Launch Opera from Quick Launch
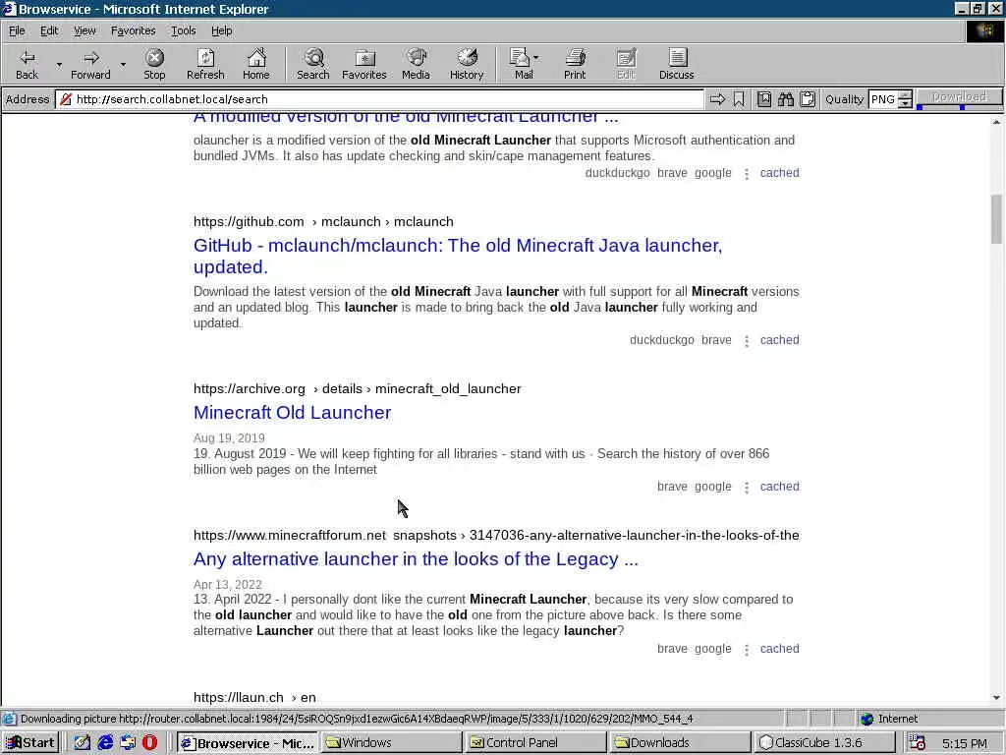 click(149, 743)
